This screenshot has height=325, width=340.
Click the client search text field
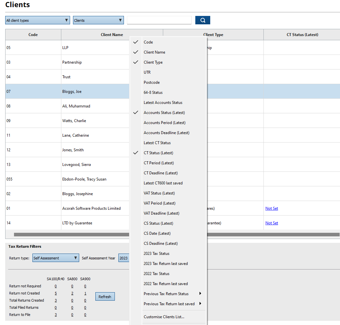[x=159, y=20]
